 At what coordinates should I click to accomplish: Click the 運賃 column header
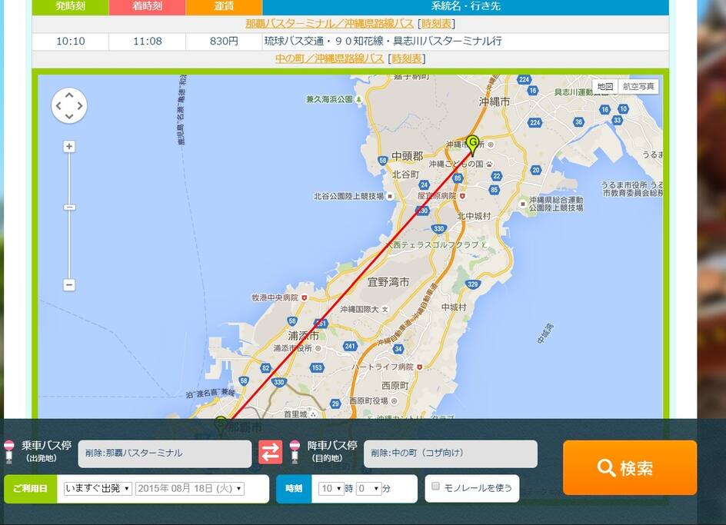point(224,6)
